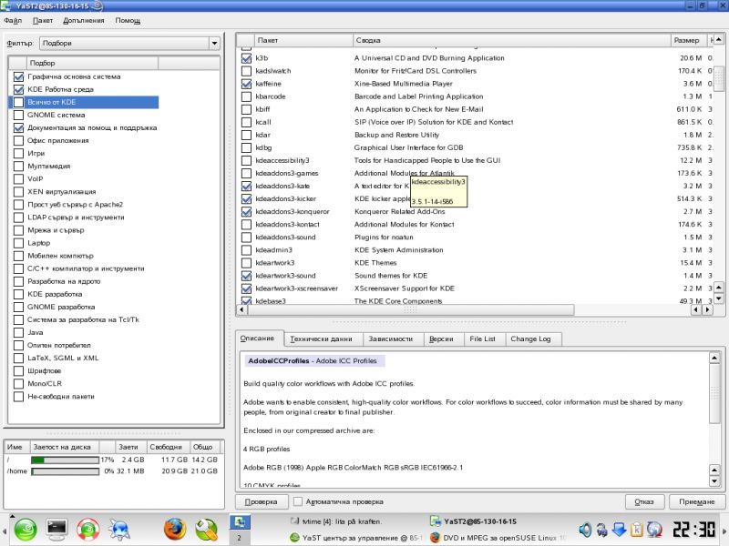This screenshot has width=729, height=546.
Task: Activate YaST2@85-130-16-15 taskbar entry
Action: tap(473, 521)
